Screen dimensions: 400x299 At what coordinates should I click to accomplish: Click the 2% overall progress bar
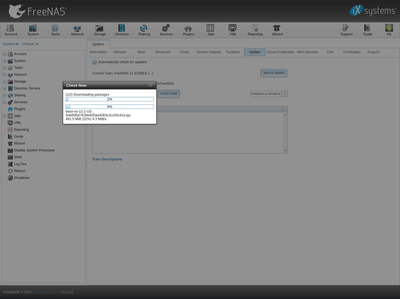[109, 99]
